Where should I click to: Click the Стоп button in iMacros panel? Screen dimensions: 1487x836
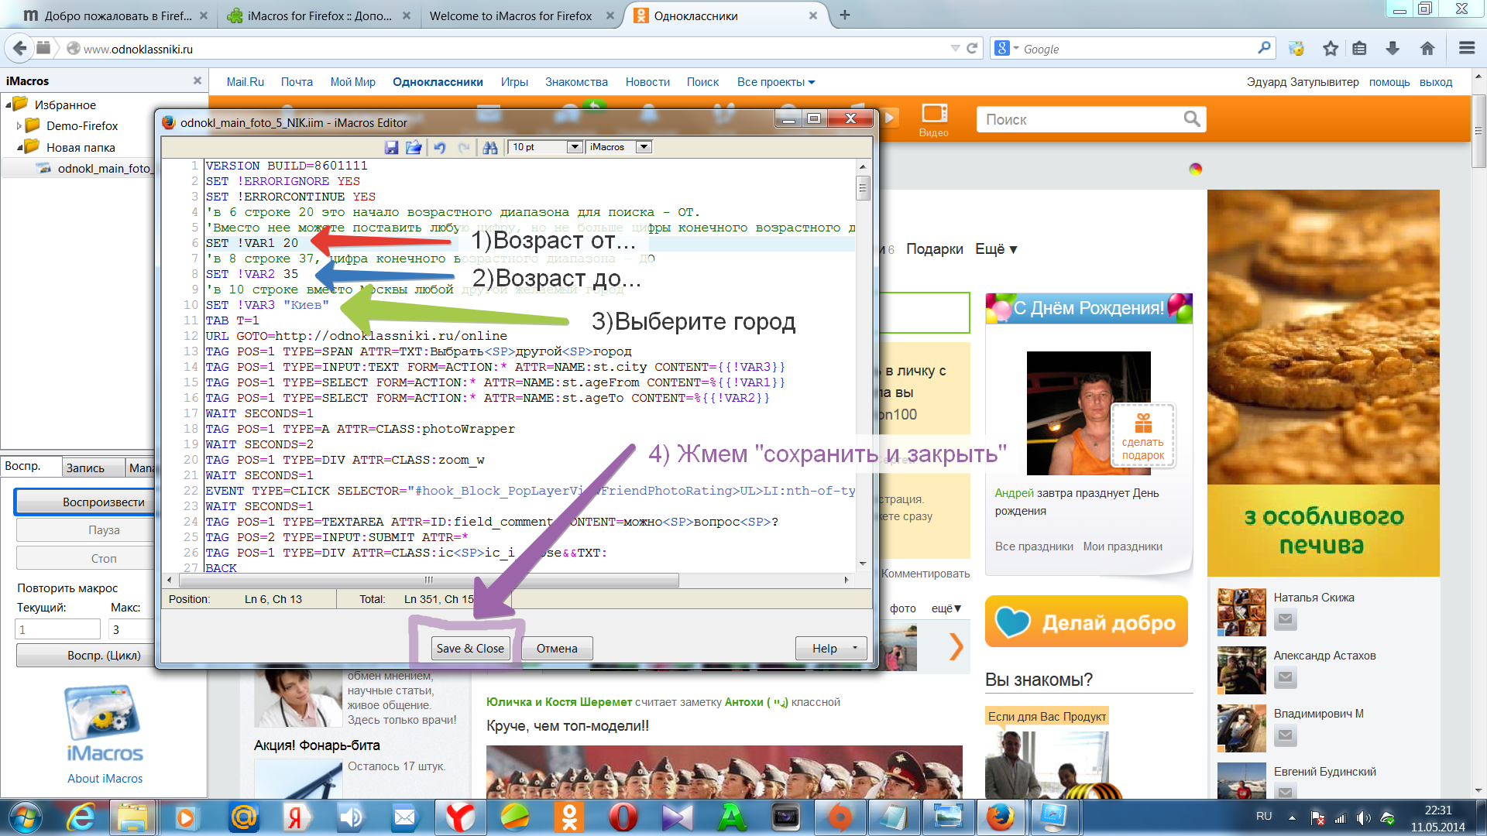[104, 558]
